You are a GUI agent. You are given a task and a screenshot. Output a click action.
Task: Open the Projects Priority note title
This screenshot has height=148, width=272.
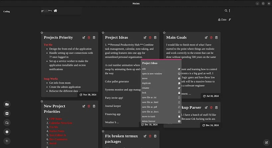click(x=58, y=38)
